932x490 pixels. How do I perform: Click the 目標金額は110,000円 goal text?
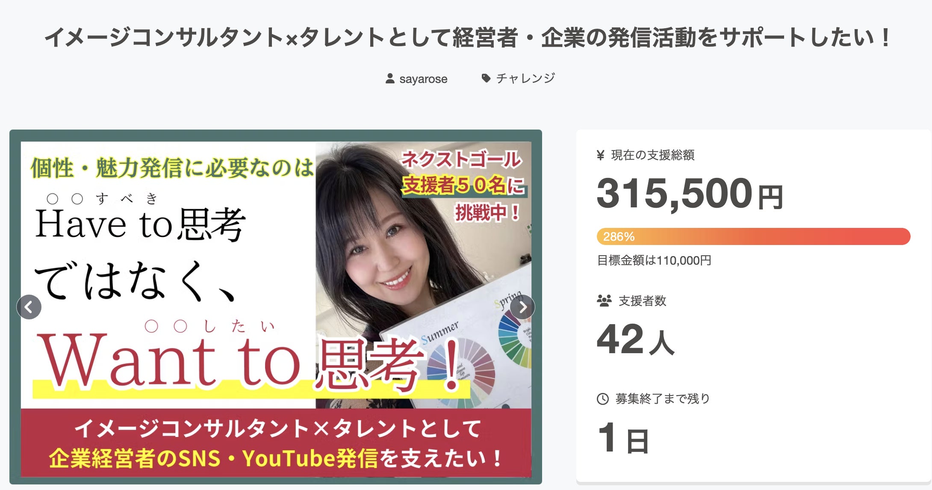(x=654, y=260)
